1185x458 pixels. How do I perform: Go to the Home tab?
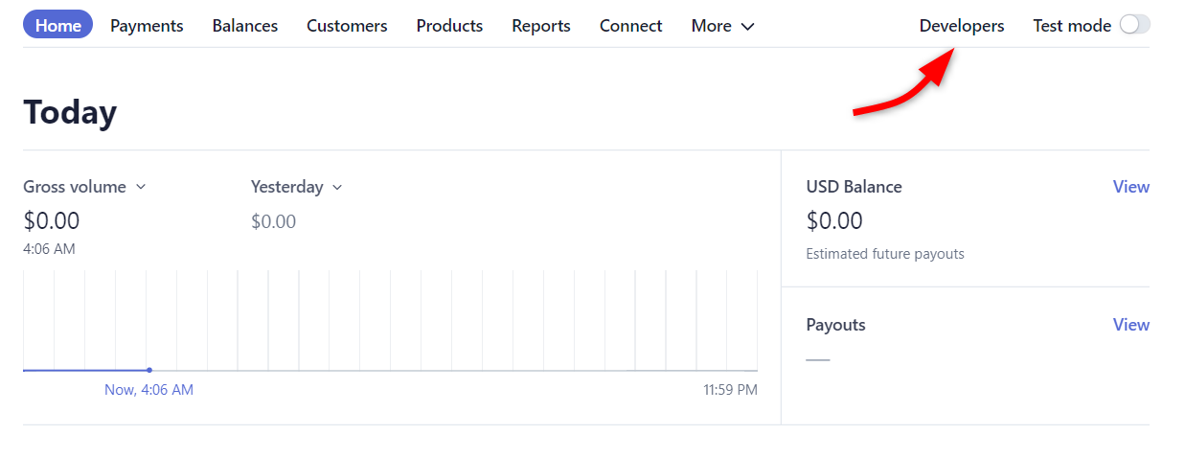57,26
